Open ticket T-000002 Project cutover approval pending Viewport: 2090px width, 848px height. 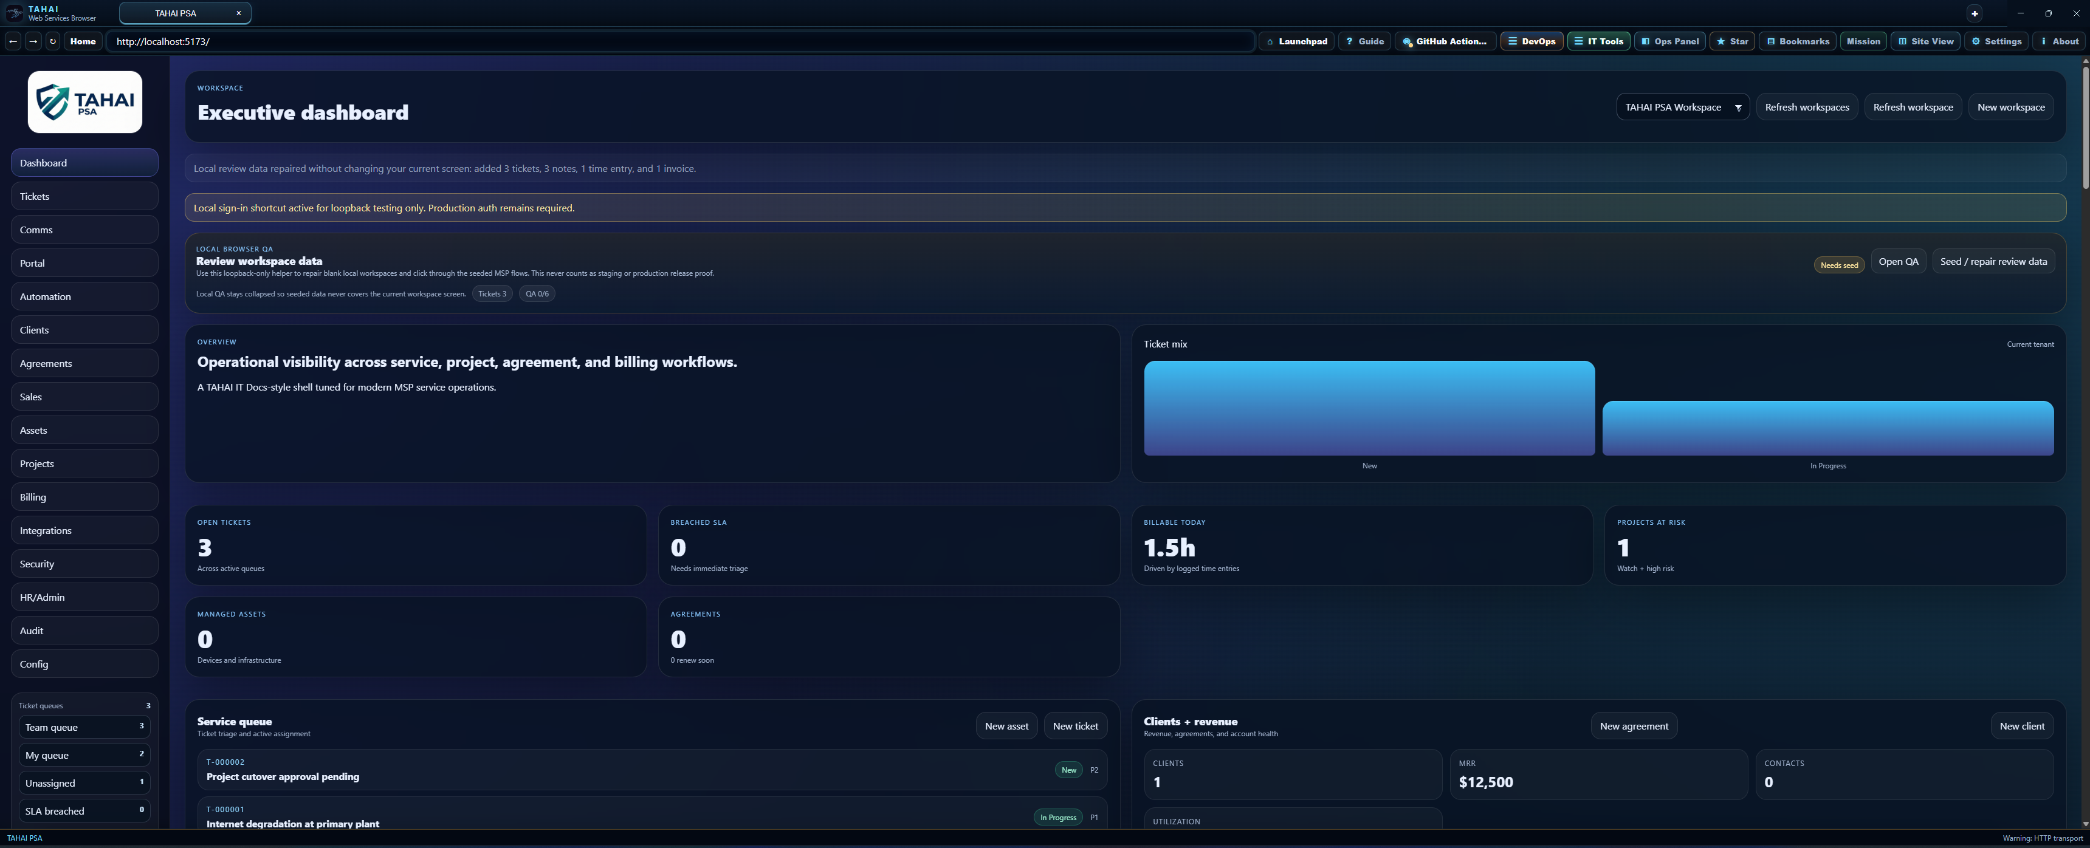(x=652, y=770)
